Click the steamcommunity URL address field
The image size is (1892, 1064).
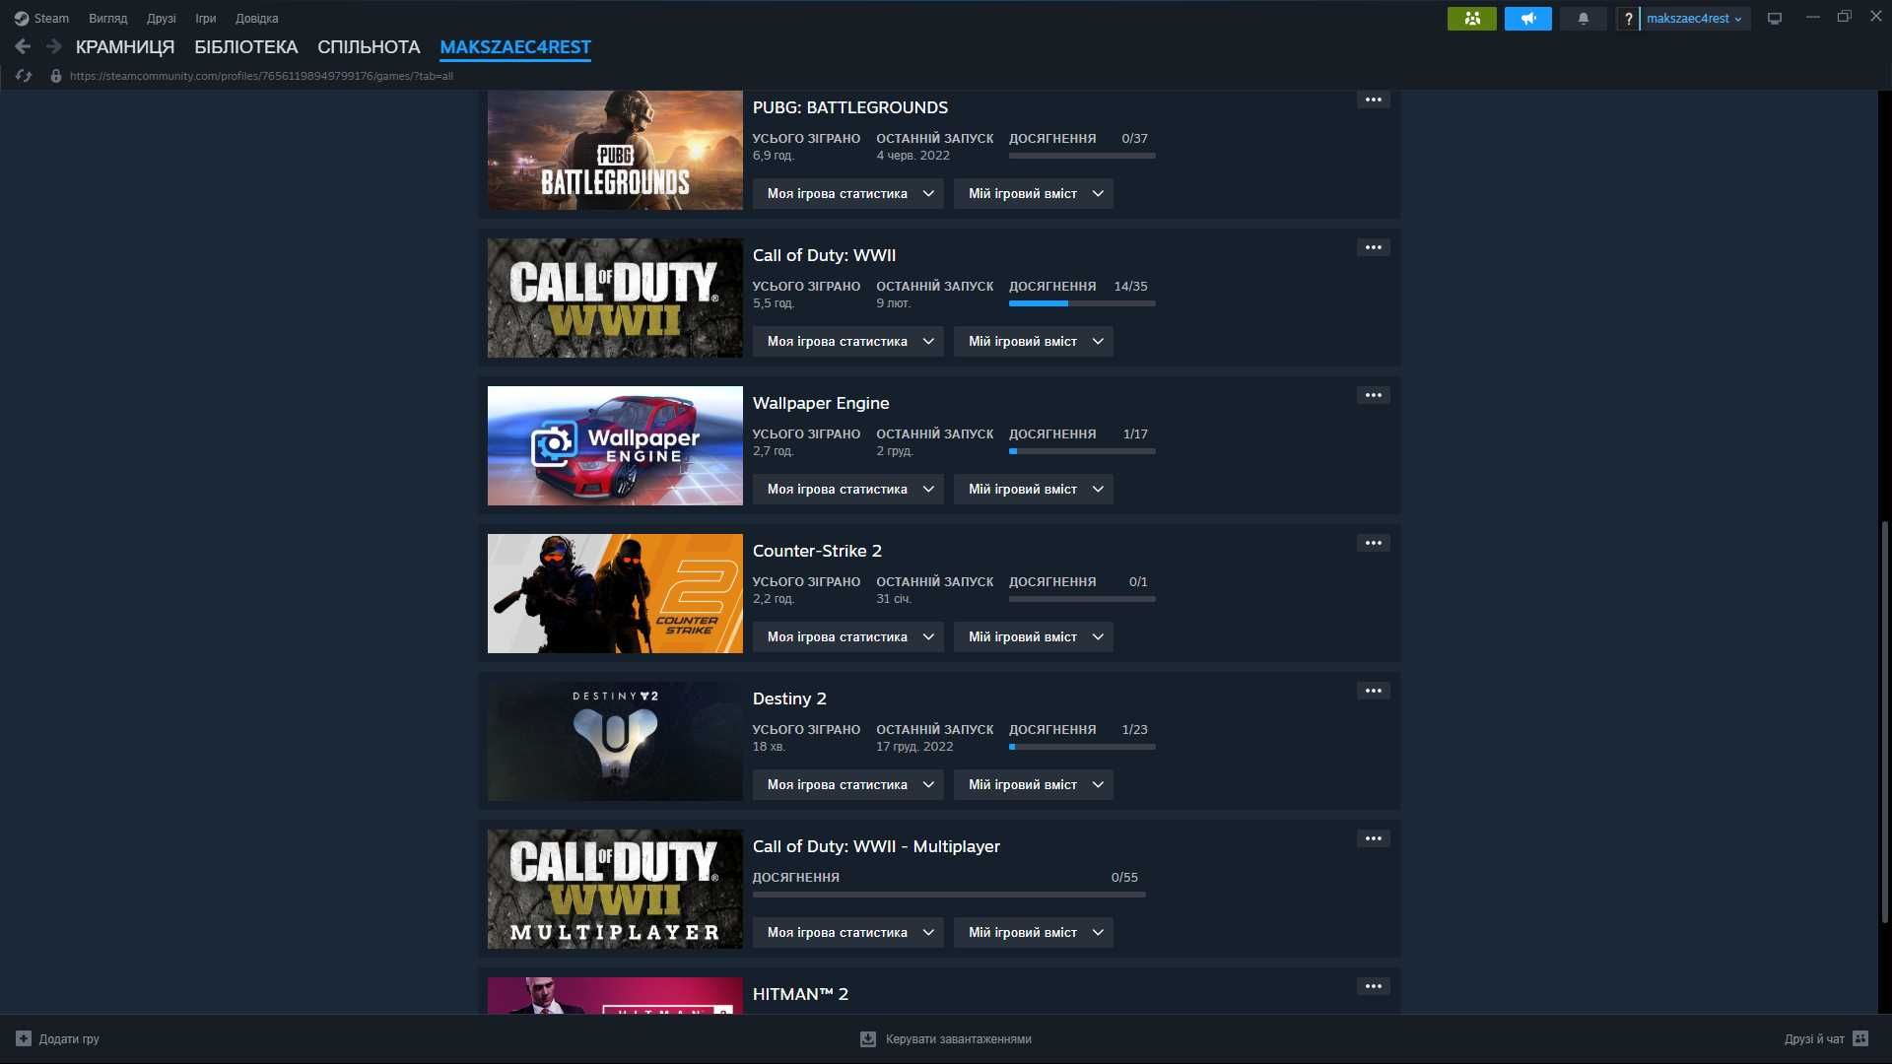point(261,76)
